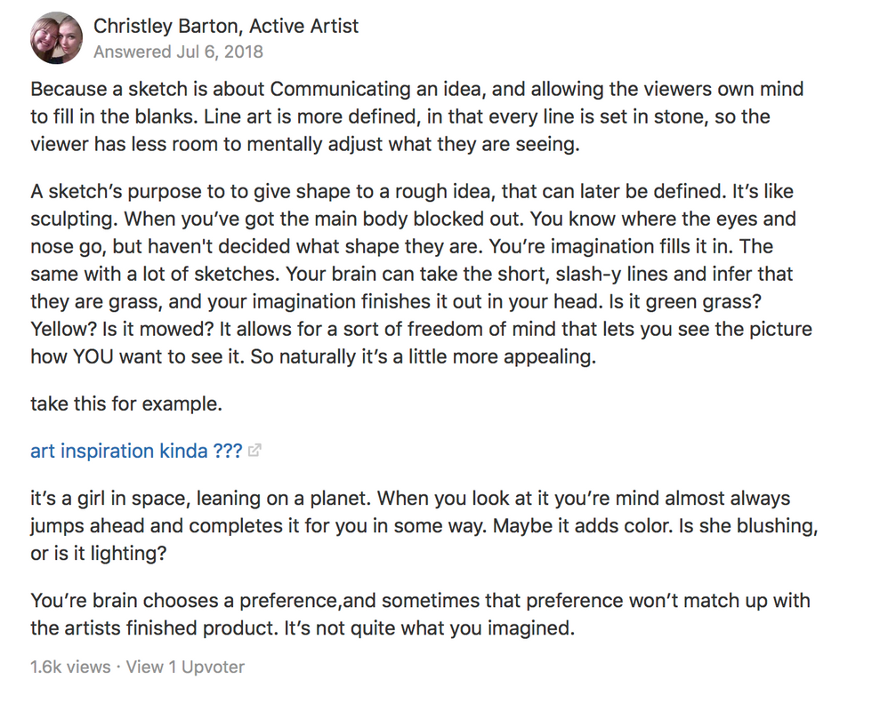Click the paragraph starting 'A sketch's purpose'
Screen dimensions: 872x703
pos(409,274)
